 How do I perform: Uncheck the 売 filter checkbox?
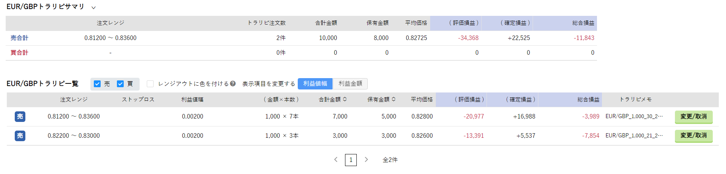[97, 84]
